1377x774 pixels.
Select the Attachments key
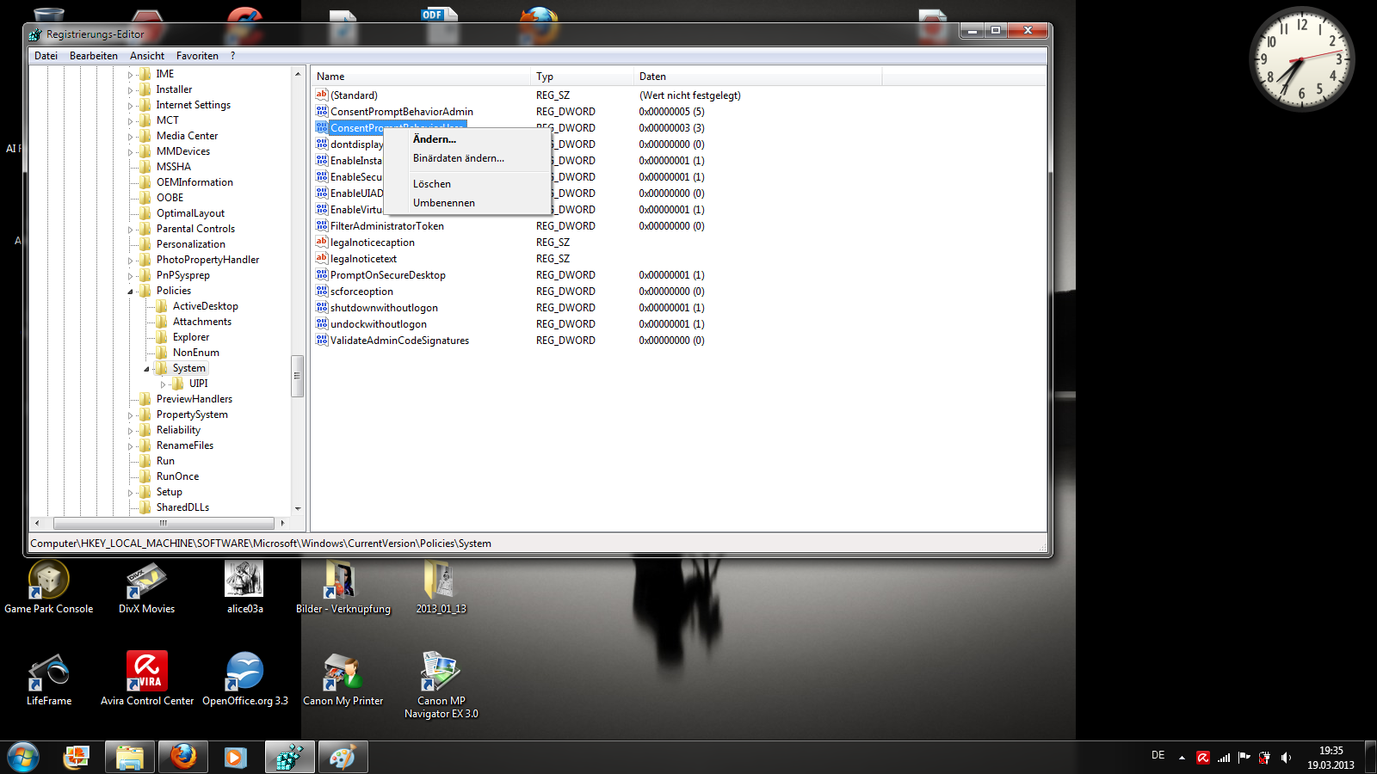[201, 322]
